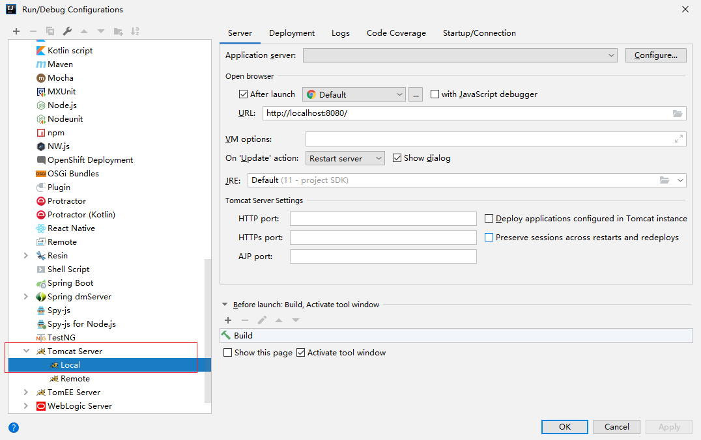Click the Cancel button
701x440 pixels.
click(x=616, y=426)
